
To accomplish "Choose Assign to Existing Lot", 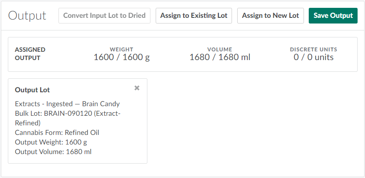I will (194, 16).
